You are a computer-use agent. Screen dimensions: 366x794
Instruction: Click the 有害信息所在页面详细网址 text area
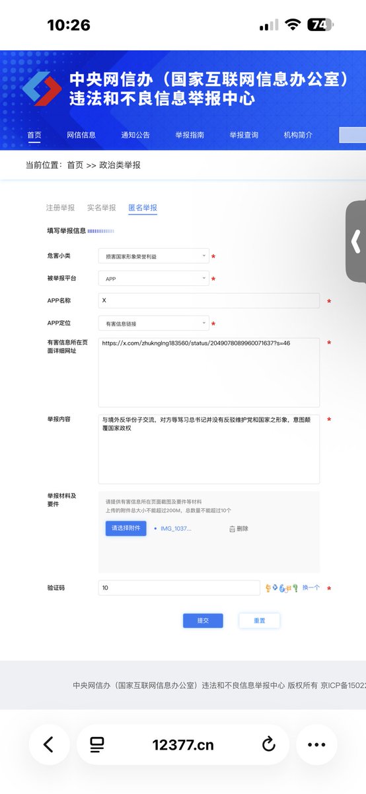coord(209,373)
